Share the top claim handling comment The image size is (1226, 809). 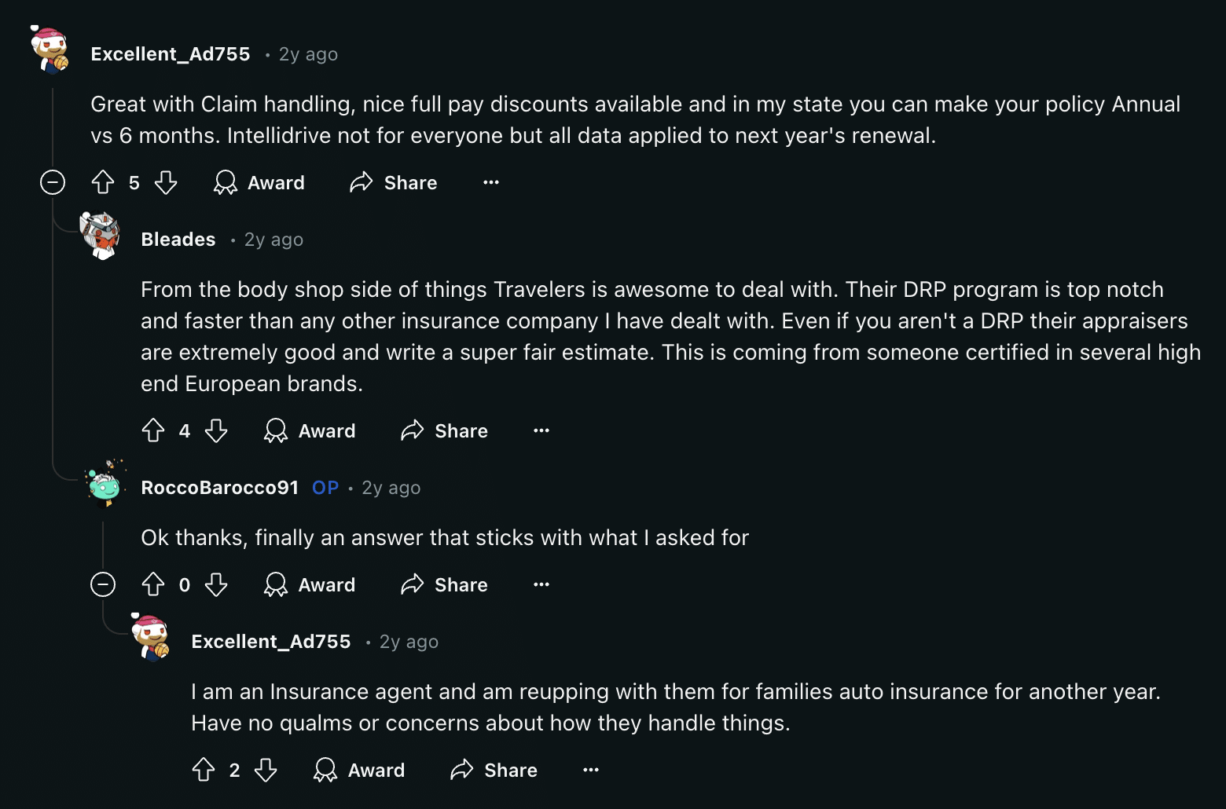[x=394, y=183]
